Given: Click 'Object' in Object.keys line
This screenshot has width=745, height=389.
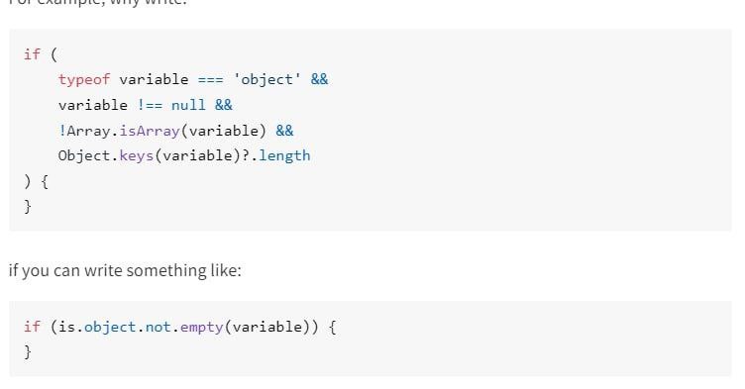Looking at the screenshot, I should [84, 155].
